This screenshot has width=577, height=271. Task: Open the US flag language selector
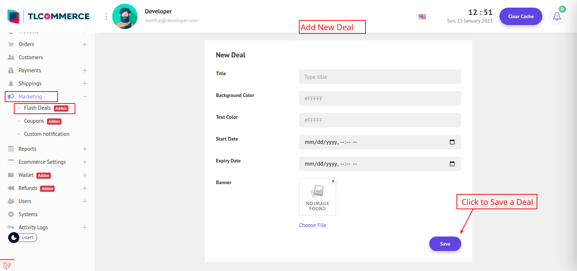coord(422,17)
